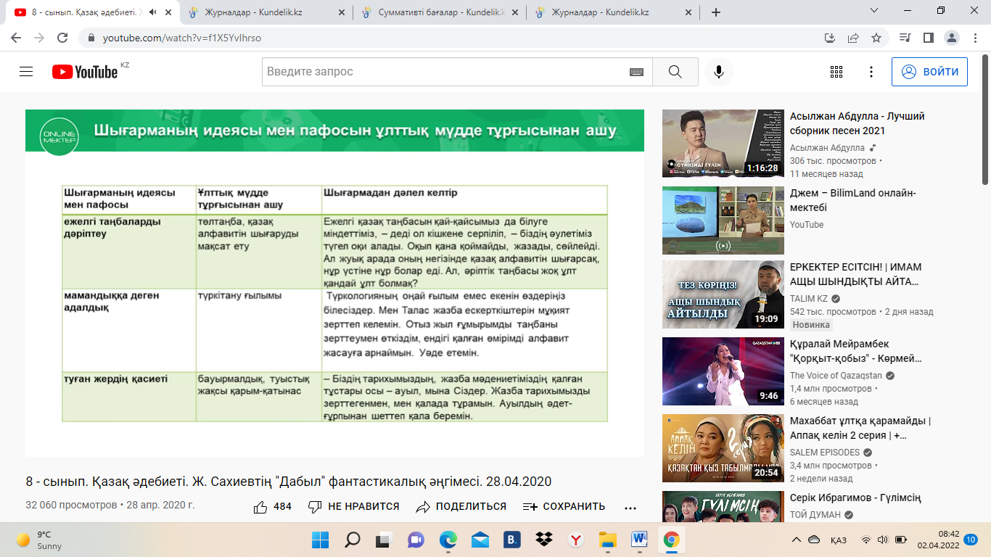
Task: Click the НЕ НРАВИТСЯ dislike button
Action: 353,507
